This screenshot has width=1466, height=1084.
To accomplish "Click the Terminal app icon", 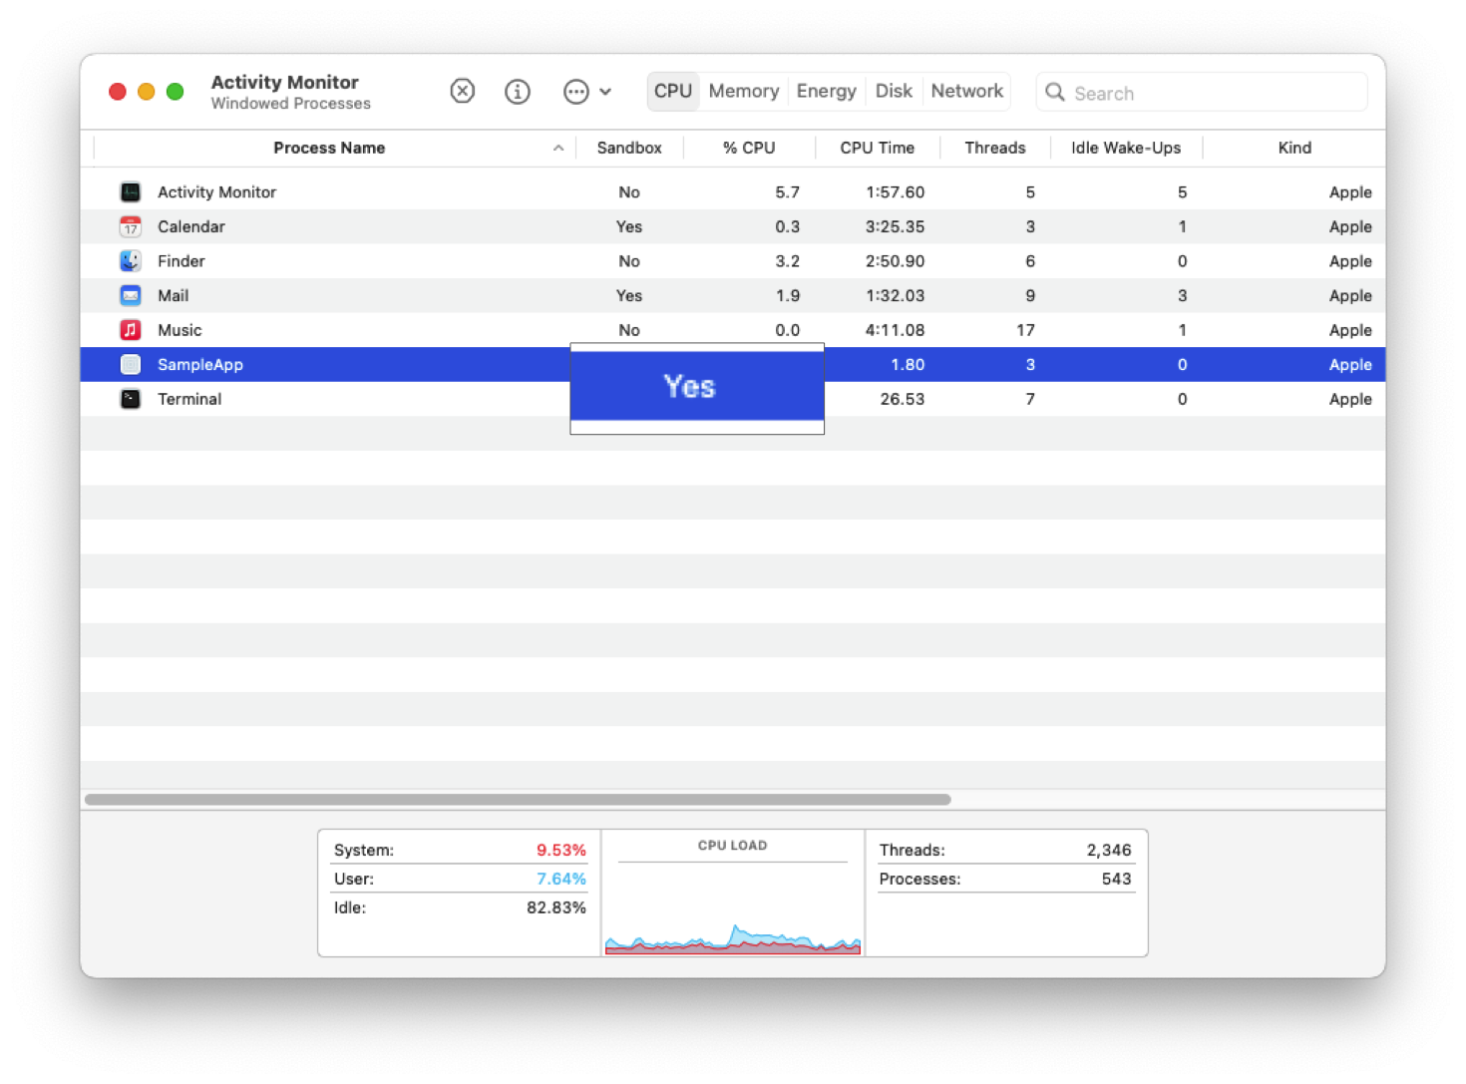I will 131,399.
